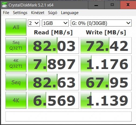The image size is (136, 125).
Task: Start the plain 4K test
Action: [16, 100]
